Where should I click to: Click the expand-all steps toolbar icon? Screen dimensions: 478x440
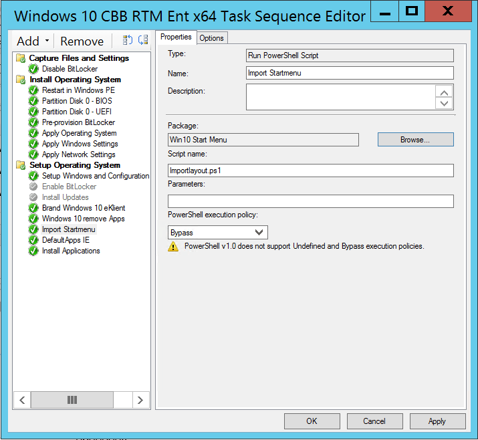coord(128,40)
